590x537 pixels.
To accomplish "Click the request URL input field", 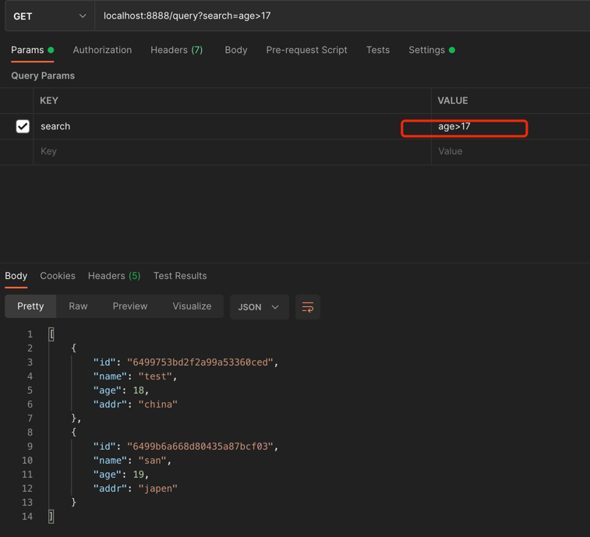I will (x=341, y=16).
